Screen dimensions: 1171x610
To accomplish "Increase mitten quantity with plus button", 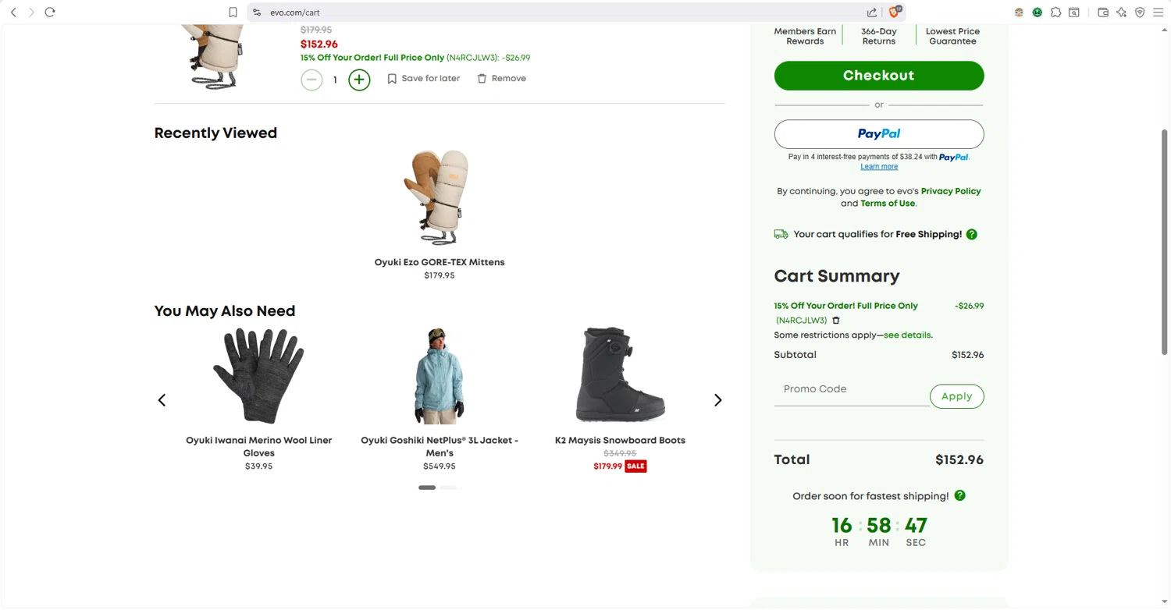I will 359,80.
